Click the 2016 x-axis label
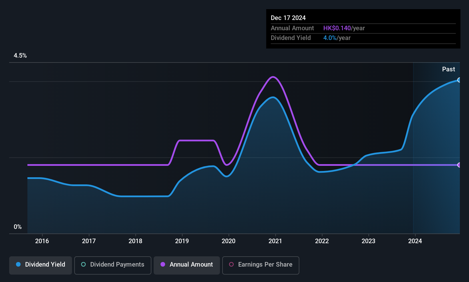 (42, 241)
